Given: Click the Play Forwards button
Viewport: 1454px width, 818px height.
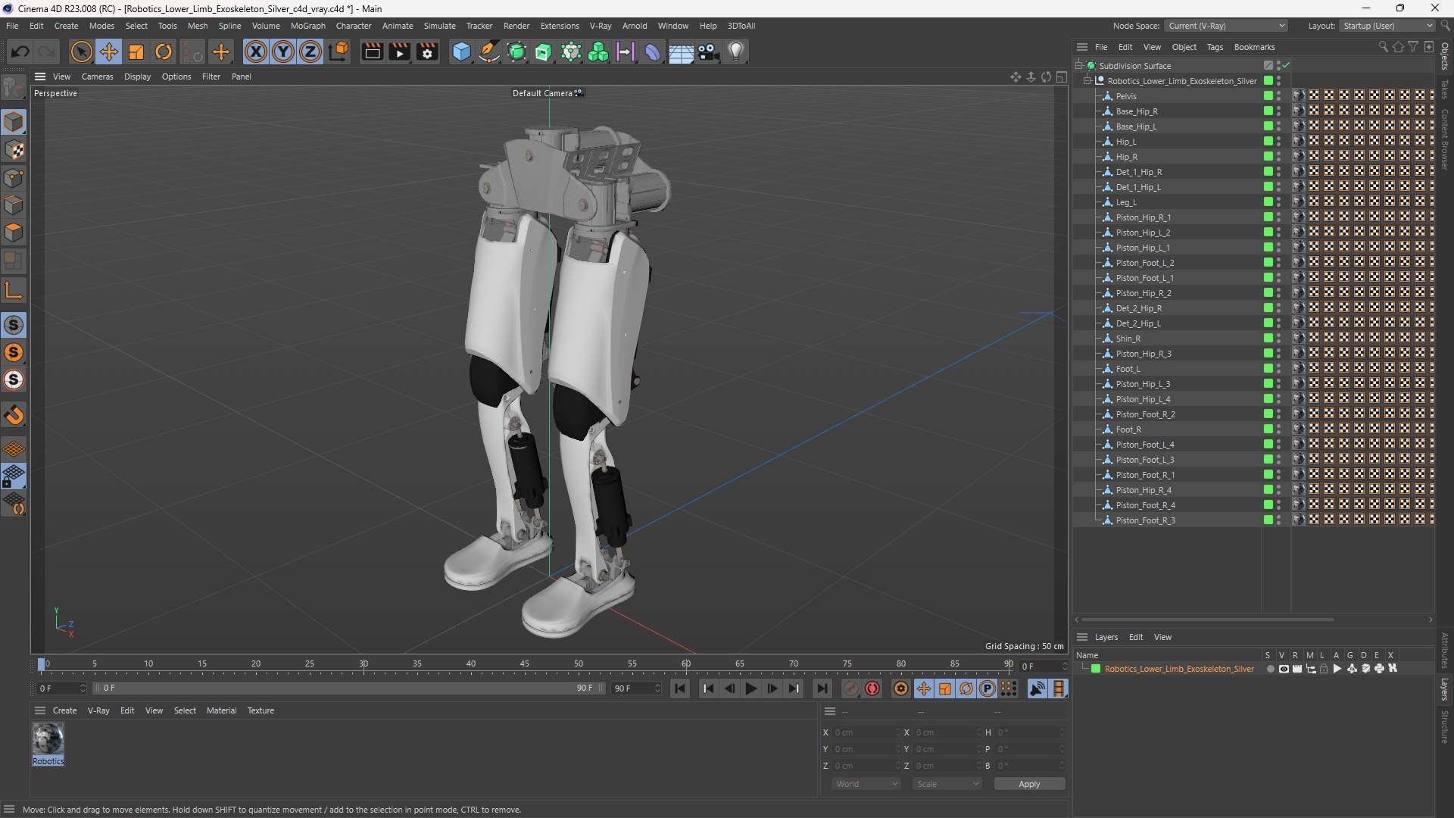Looking at the screenshot, I should tap(750, 688).
